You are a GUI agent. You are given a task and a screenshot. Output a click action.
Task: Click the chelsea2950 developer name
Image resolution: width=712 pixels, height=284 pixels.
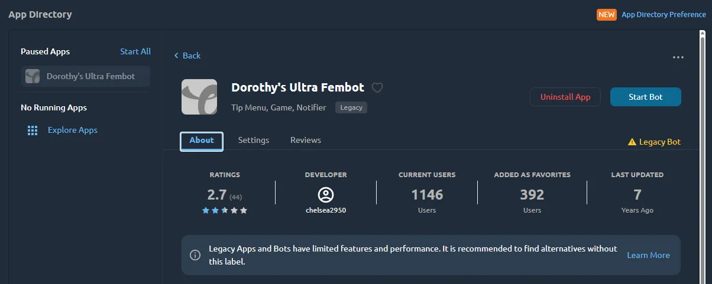point(326,210)
